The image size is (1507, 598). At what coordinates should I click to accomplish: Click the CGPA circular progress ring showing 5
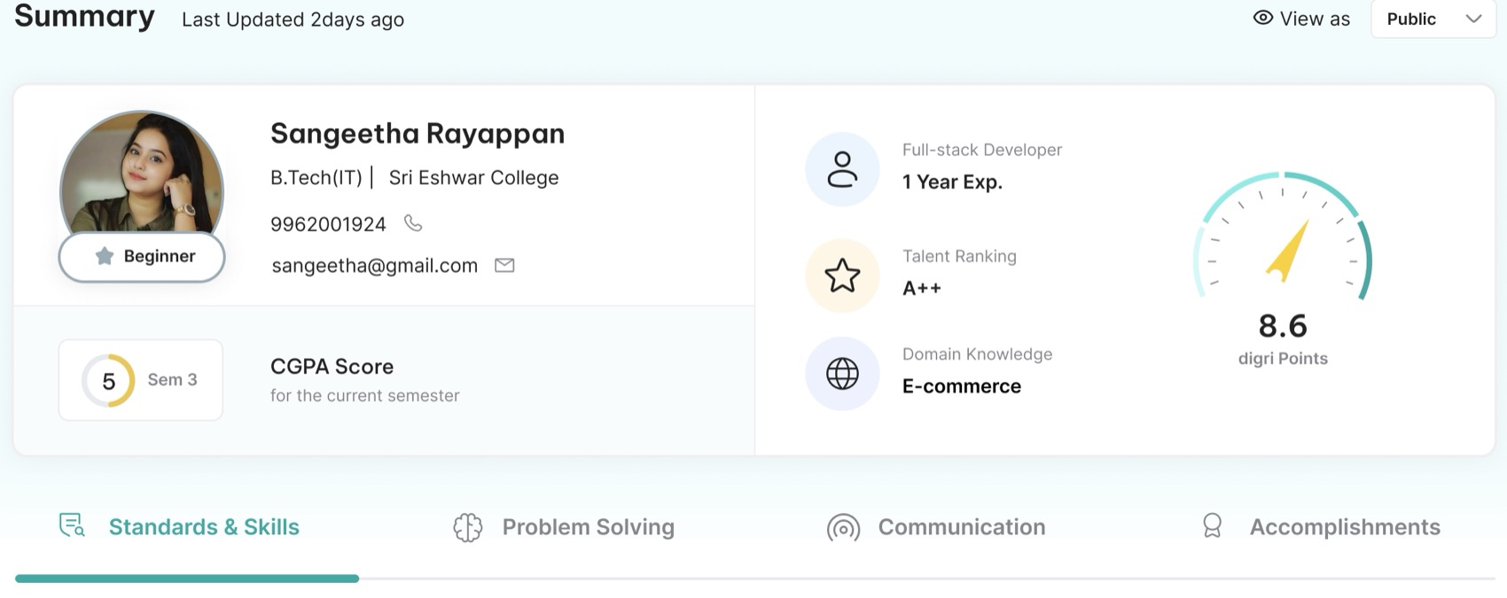click(x=108, y=381)
